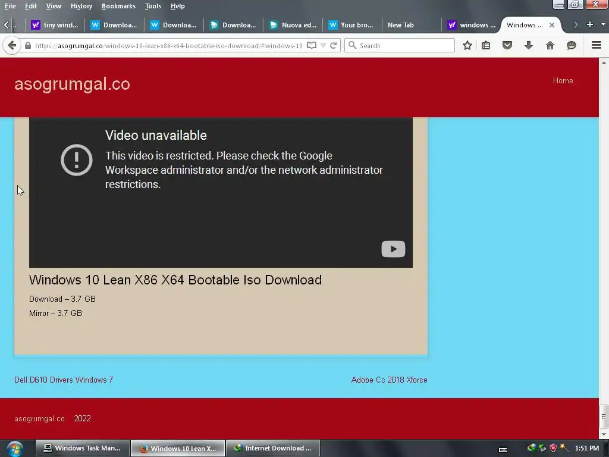Viewport: 609px width, 457px height.
Task: Open the tray red shield icon
Action: pos(553,448)
